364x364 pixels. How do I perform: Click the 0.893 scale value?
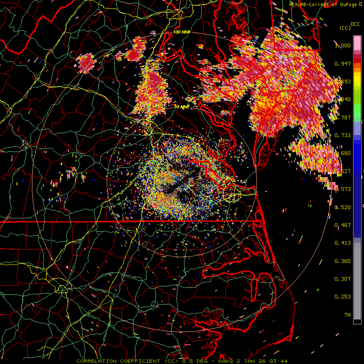[x=343, y=81]
